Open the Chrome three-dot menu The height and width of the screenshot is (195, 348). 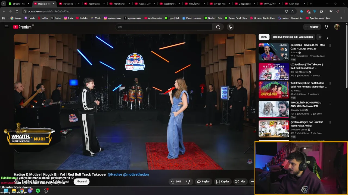tap(344, 11)
